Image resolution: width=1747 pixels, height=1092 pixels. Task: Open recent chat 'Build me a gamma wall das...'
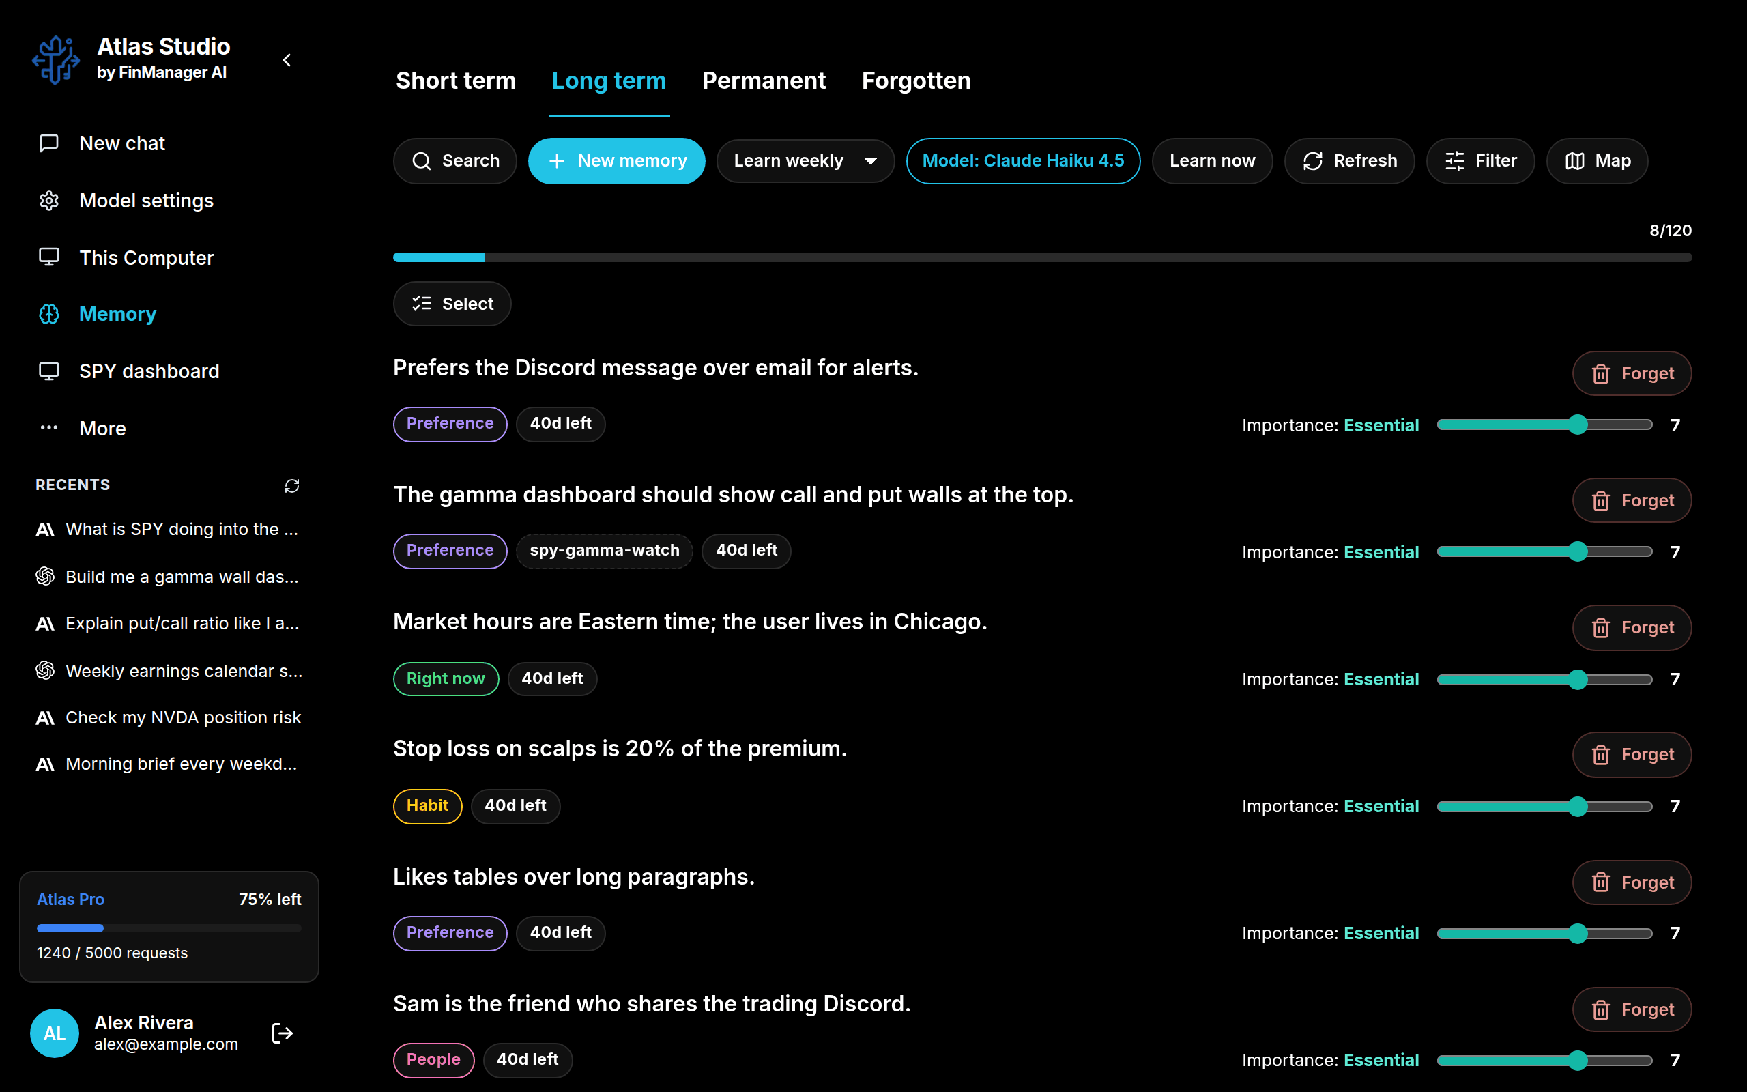[x=169, y=576]
